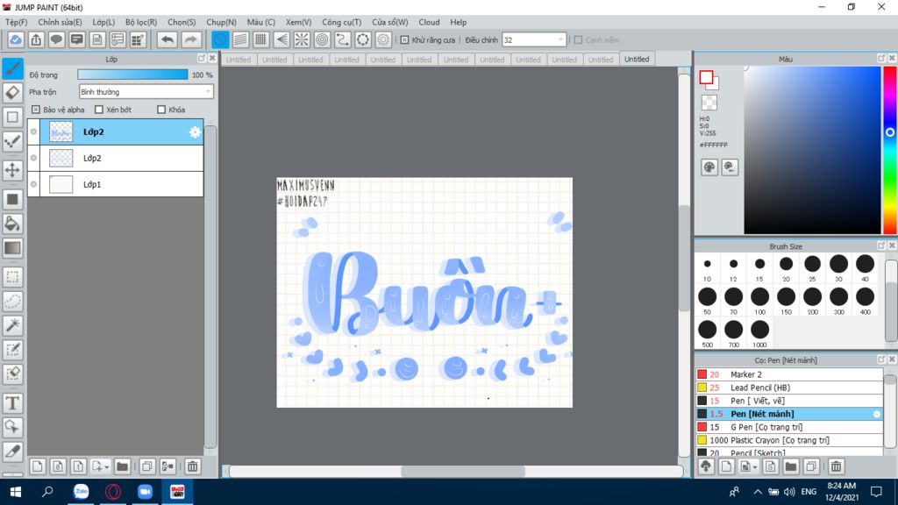
Task: Open settings gear on selected Lớp2 layer
Action: [x=195, y=132]
